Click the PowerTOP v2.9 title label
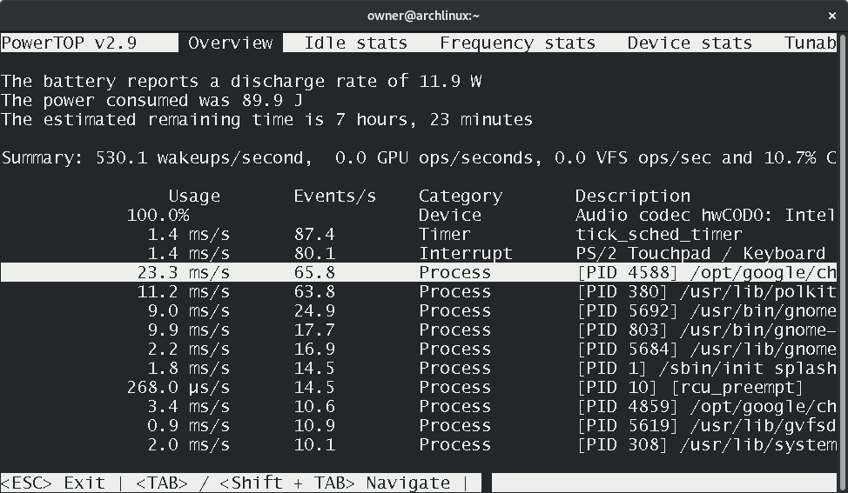Screen dimensions: 848x493 click(70, 43)
